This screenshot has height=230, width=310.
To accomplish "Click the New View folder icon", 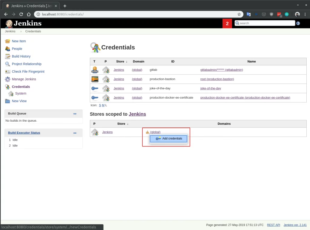I will pyautogui.click(x=8, y=101).
